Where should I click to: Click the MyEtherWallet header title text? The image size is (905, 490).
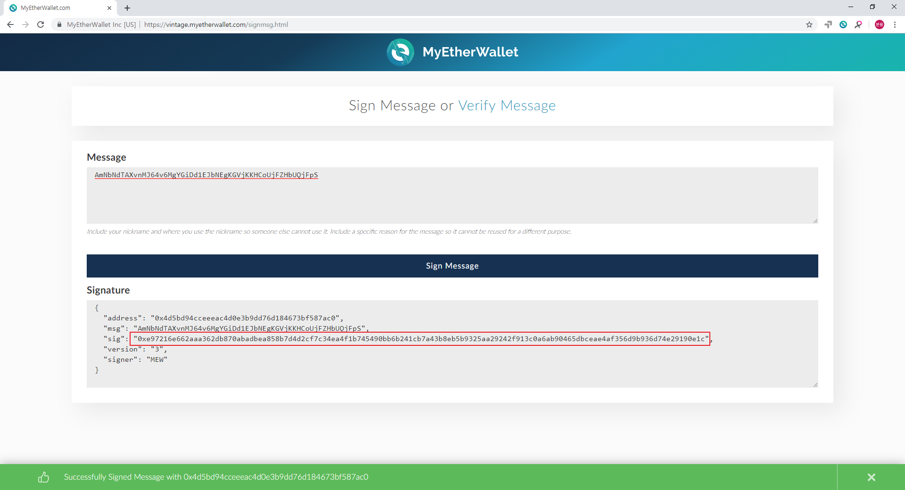[470, 52]
